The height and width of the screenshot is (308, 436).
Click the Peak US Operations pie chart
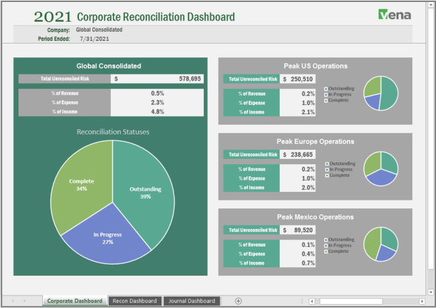point(381,93)
